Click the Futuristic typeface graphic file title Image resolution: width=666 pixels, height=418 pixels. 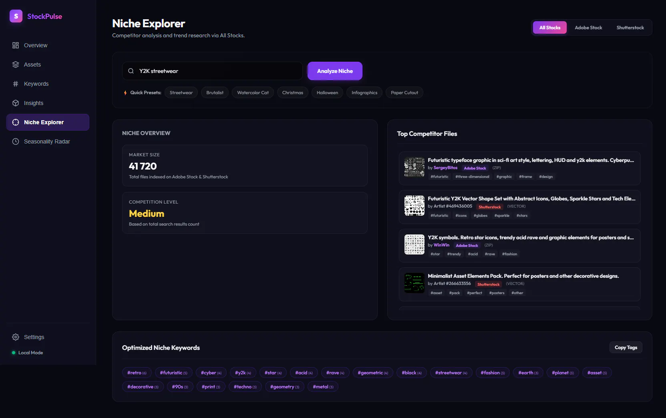pos(531,160)
